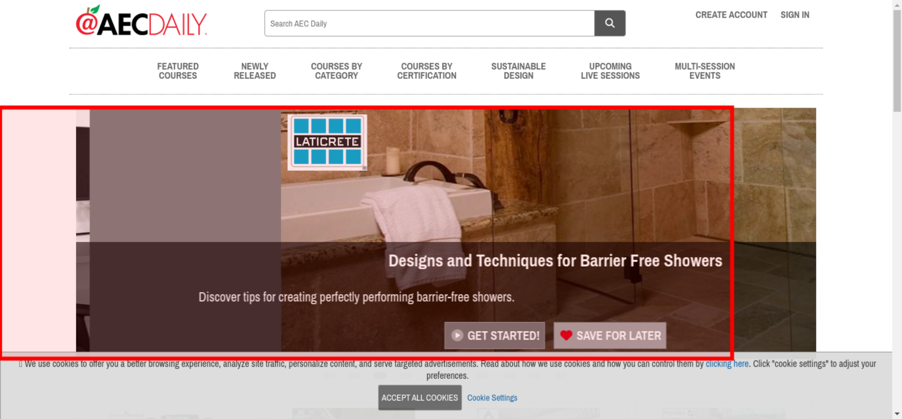Viewport: 902px width, 419px height.
Task: Open Barrier Free Showers course title
Action: click(x=555, y=261)
